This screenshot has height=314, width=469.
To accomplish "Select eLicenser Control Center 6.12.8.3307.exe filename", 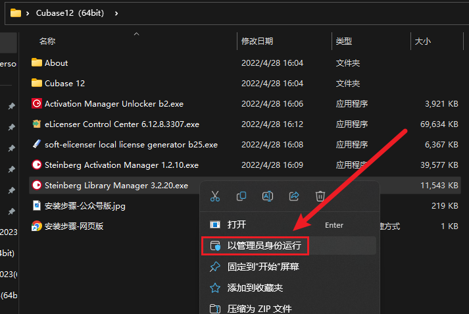I will tap(122, 124).
